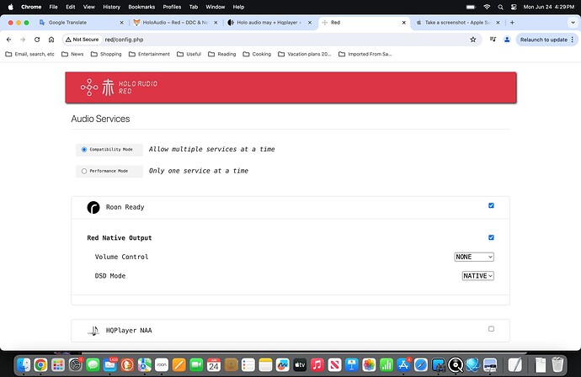Open the Reading bookmarks folder
This screenshot has height=377, width=581.
(222, 54)
